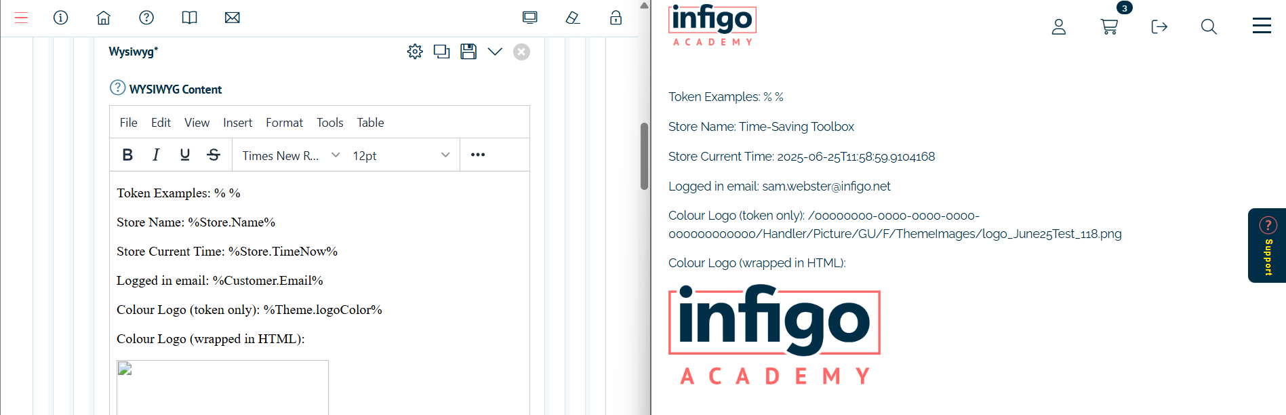
Task: Click the %Store.TimeNow% token line in the editor
Action: pos(227,252)
